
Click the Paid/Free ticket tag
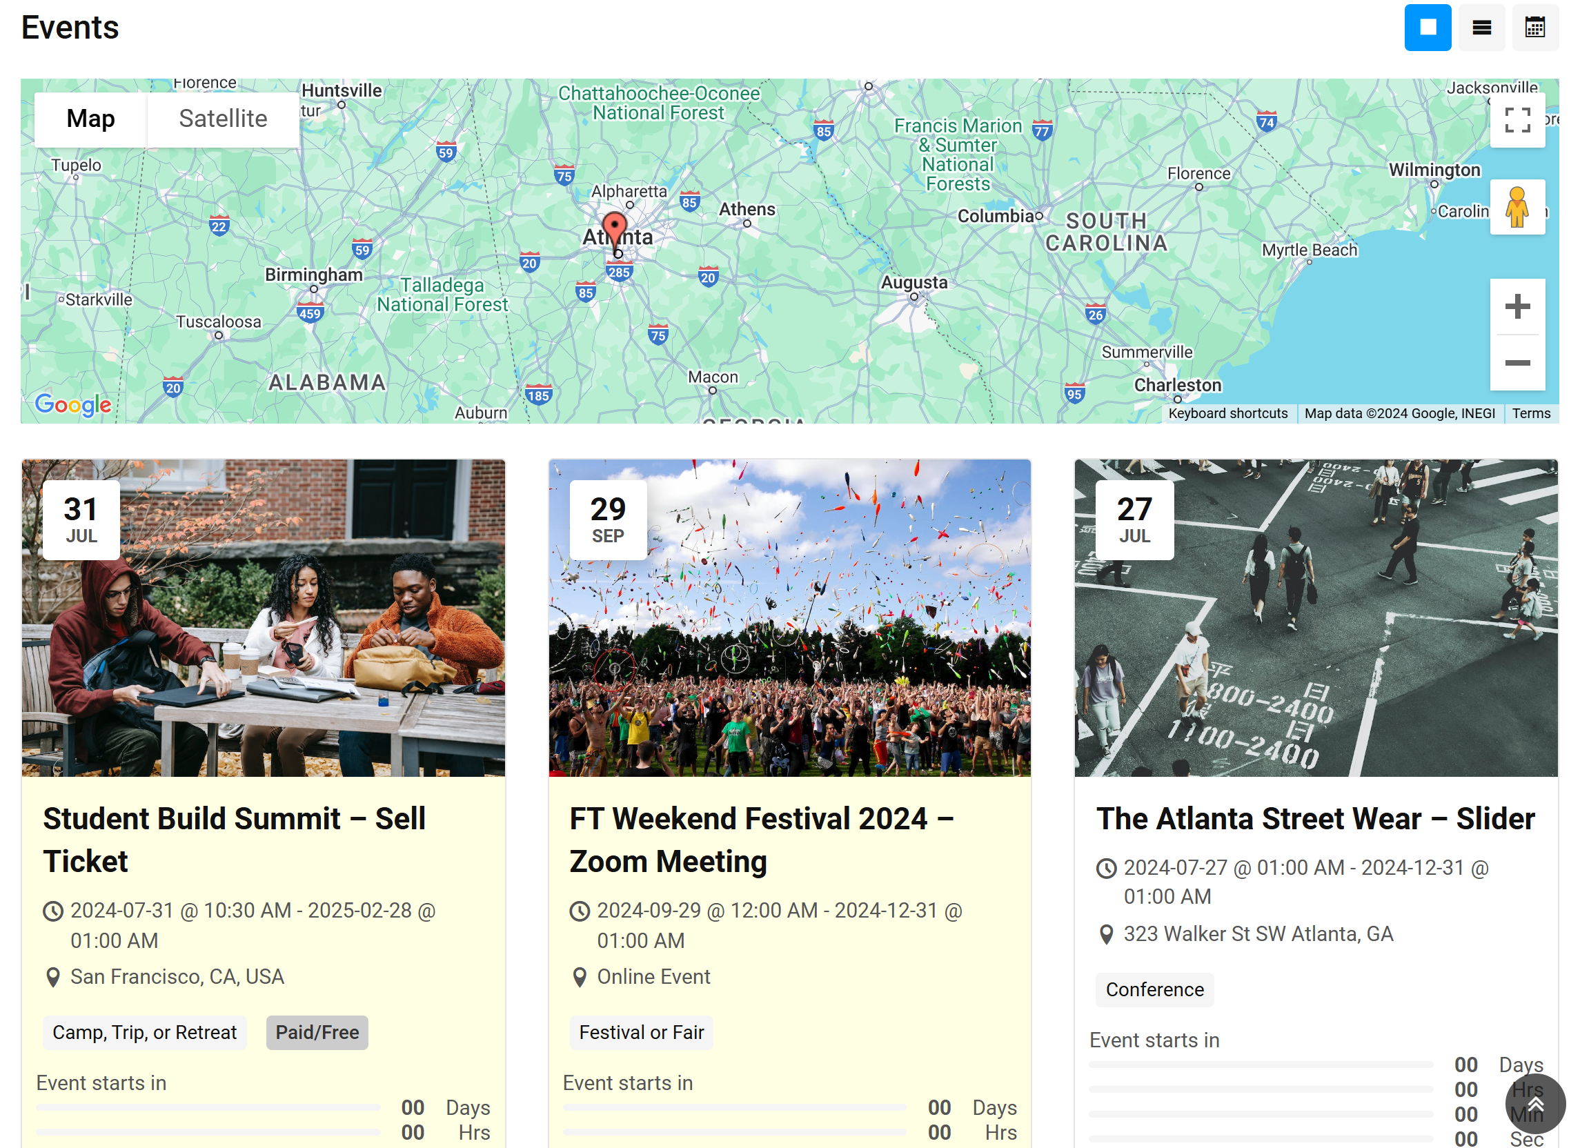[317, 1032]
